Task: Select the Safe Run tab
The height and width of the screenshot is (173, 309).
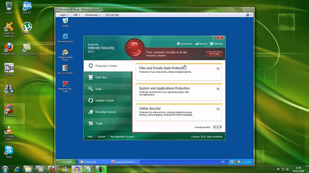Action: (x=108, y=77)
